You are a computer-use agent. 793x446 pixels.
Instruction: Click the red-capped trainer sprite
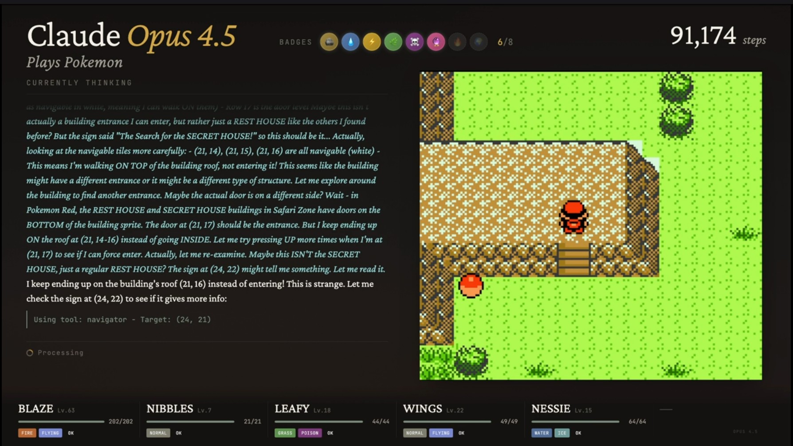pos(573,217)
